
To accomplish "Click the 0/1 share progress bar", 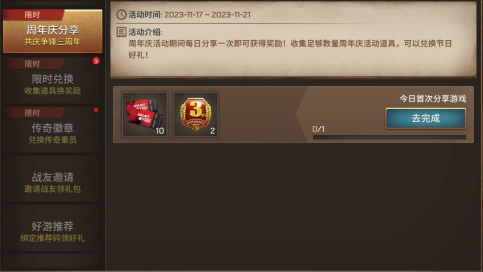I will coord(390,137).
